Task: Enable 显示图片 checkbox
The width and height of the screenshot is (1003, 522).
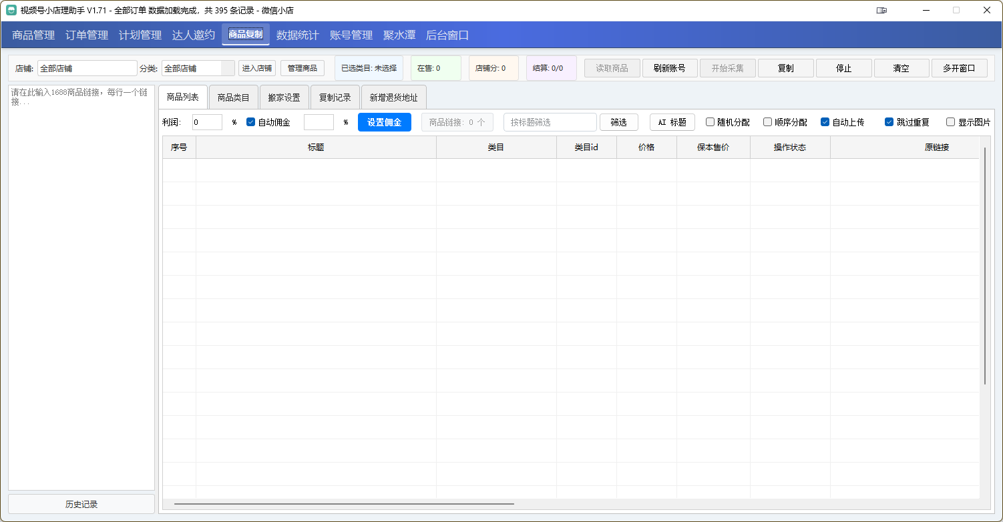Action: point(951,122)
